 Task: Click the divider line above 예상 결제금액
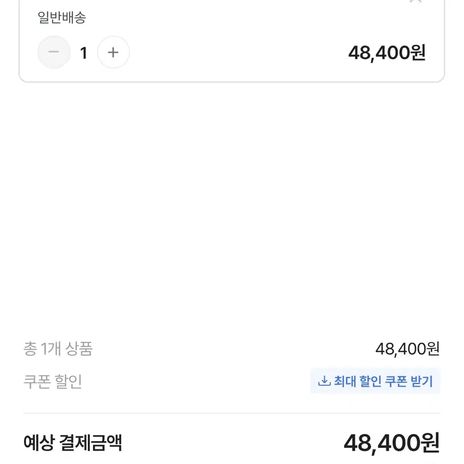tap(232, 413)
